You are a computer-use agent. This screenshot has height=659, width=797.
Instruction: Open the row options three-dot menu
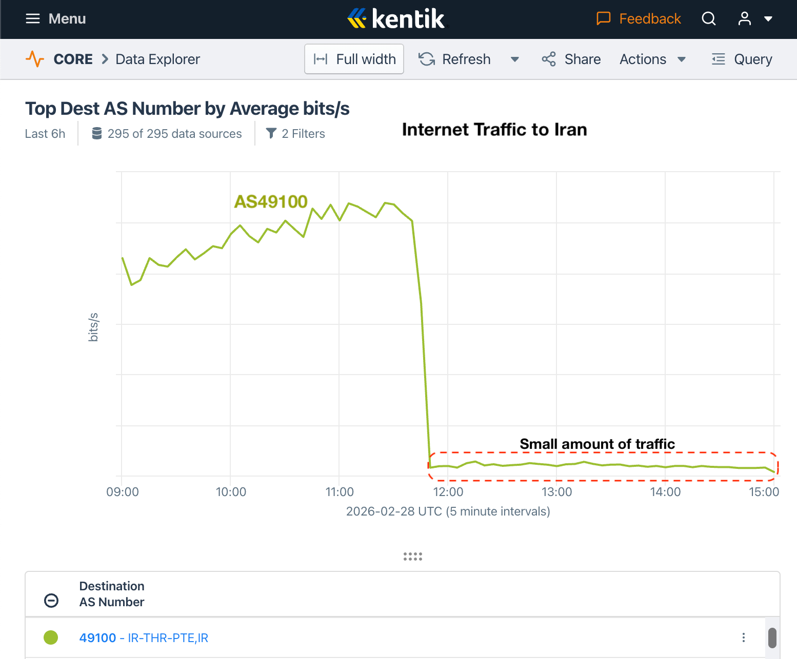point(744,637)
